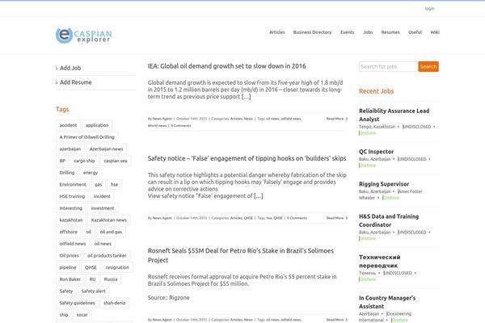This screenshot has height=323, width=485.
Task: Read More on the Safety notice article
Action: coord(337,218)
